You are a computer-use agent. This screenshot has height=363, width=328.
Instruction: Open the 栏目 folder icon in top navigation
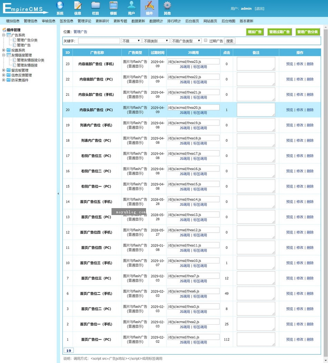click(95, 5)
